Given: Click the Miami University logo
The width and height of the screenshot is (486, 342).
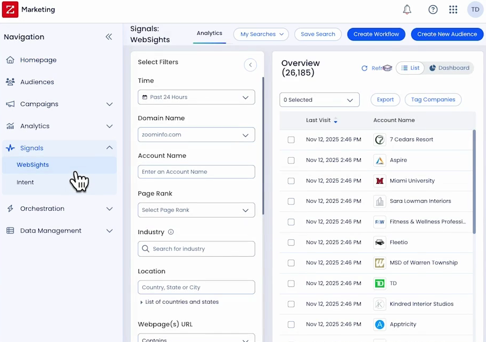Looking at the screenshot, I should [379, 181].
